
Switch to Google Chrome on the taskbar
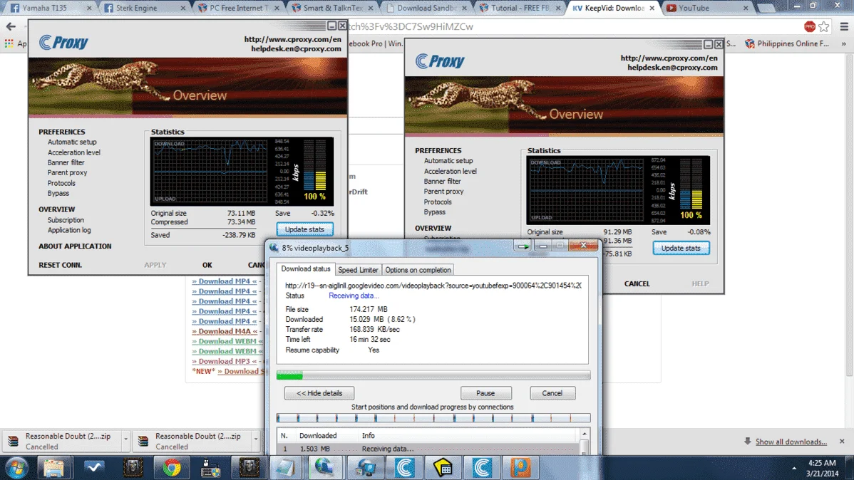click(172, 467)
